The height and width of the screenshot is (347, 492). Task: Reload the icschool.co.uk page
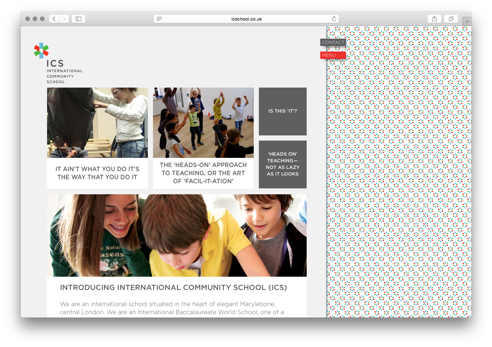334,18
